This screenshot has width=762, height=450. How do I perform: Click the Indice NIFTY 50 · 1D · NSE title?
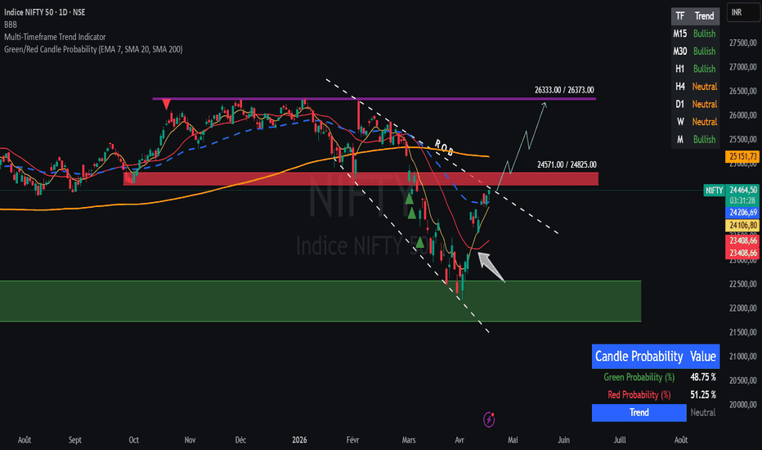click(45, 12)
